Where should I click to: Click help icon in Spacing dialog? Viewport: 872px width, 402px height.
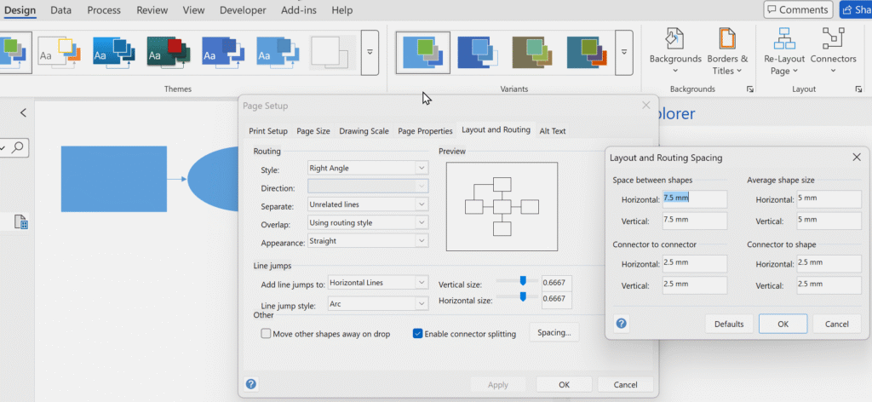click(x=621, y=324)
